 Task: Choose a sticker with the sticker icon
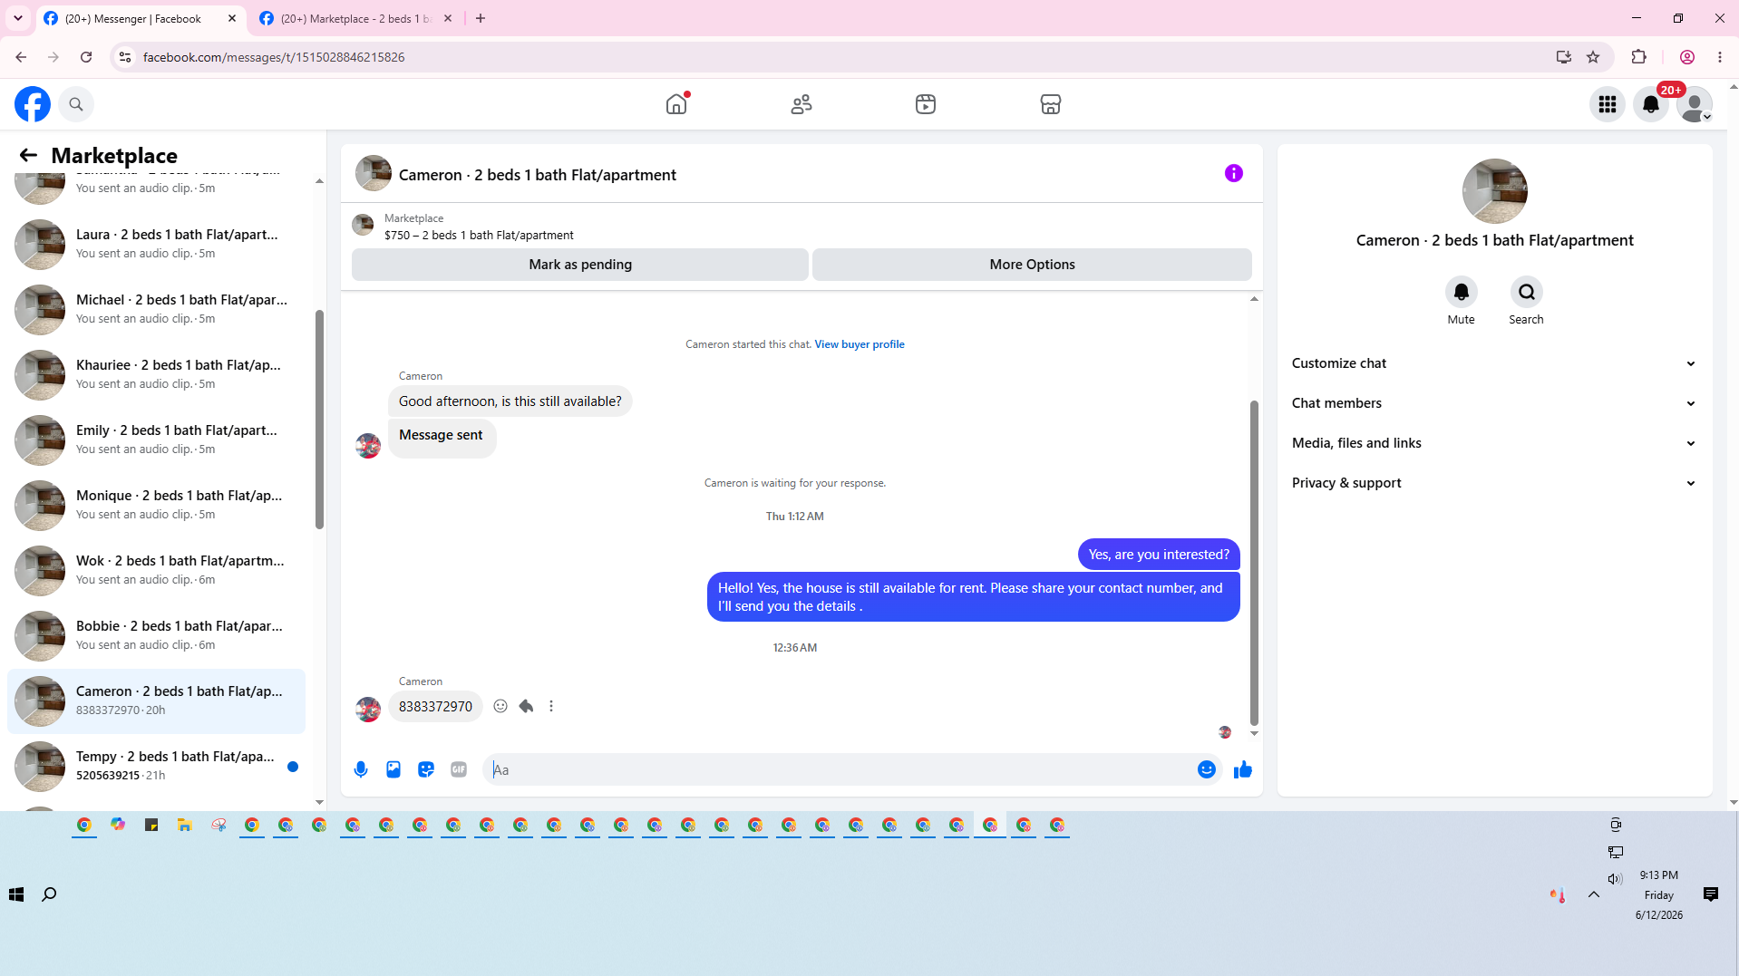pos(426,769)
